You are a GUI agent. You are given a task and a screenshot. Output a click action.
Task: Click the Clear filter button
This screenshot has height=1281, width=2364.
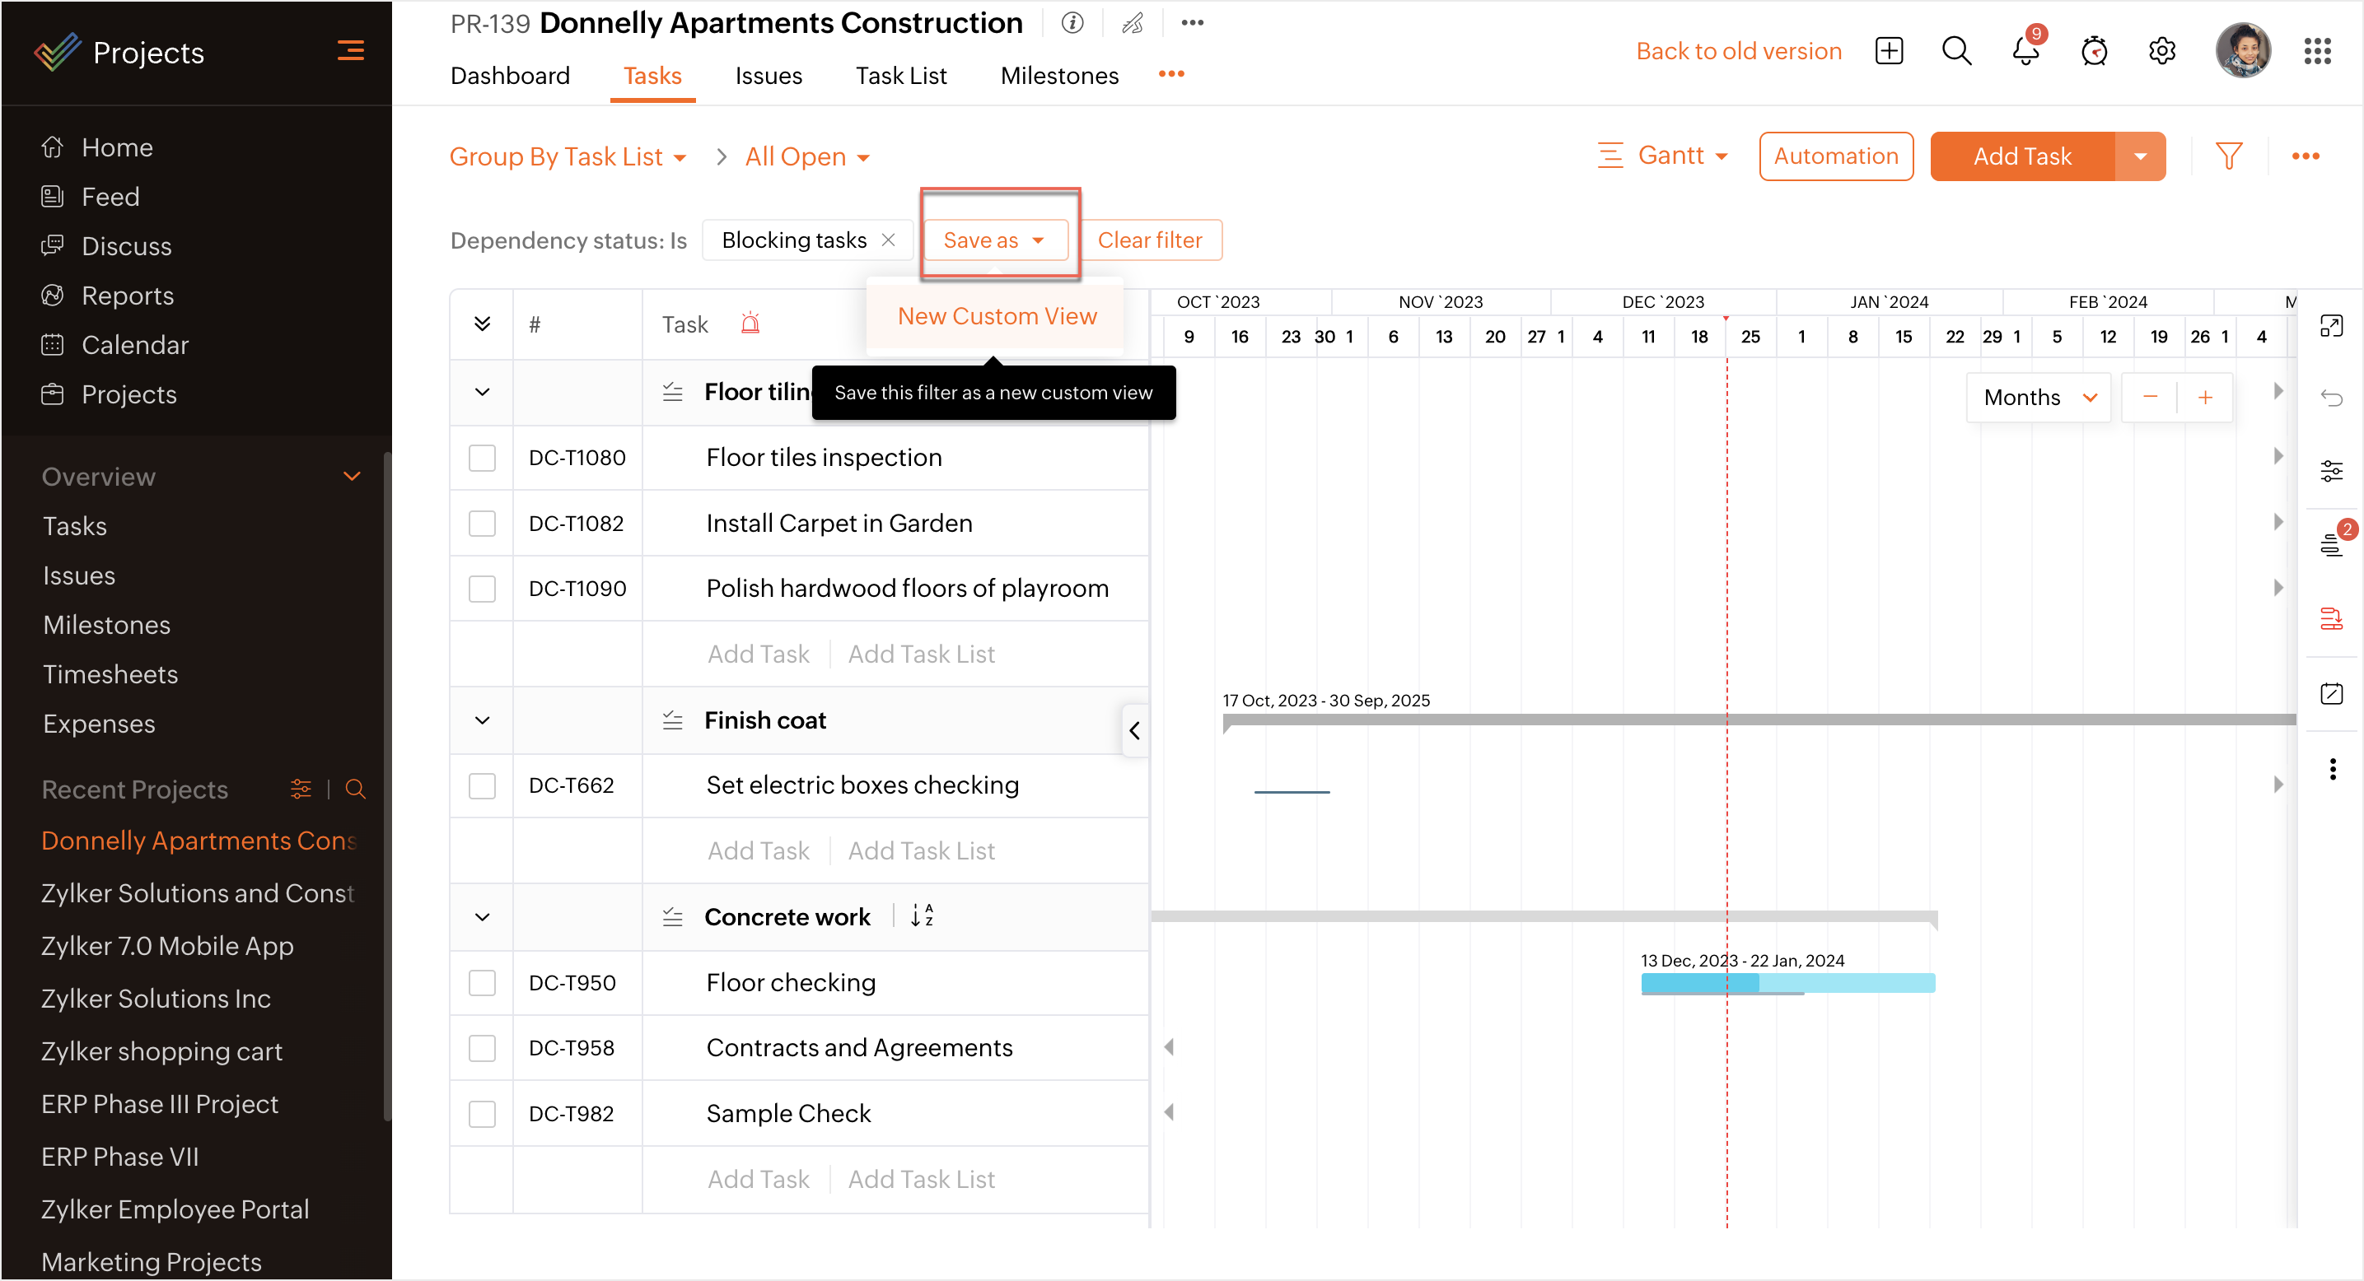point(1150,240)
